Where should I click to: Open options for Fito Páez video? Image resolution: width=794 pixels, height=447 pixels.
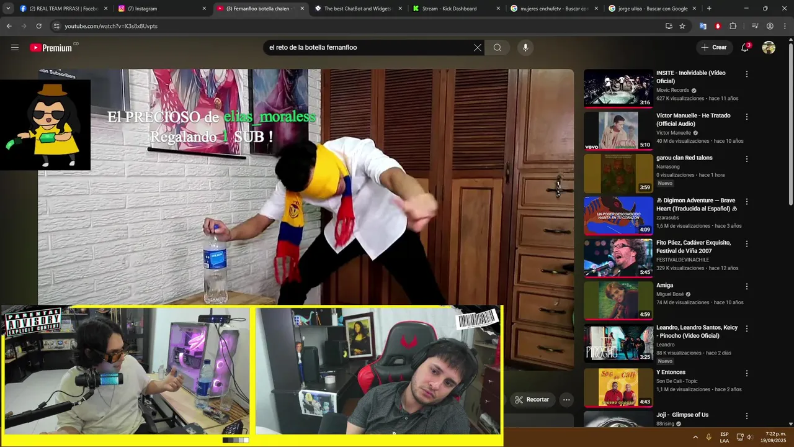747,244
